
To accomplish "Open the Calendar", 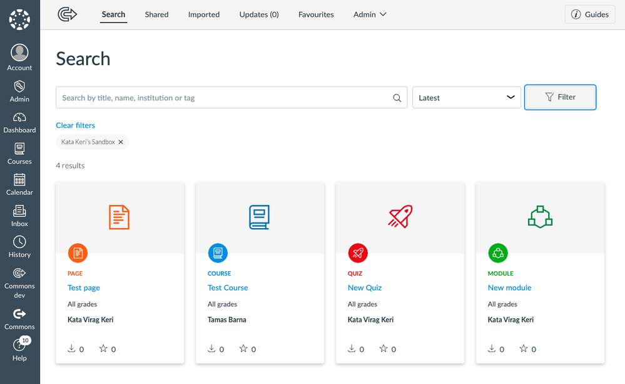I will point(19,184).
